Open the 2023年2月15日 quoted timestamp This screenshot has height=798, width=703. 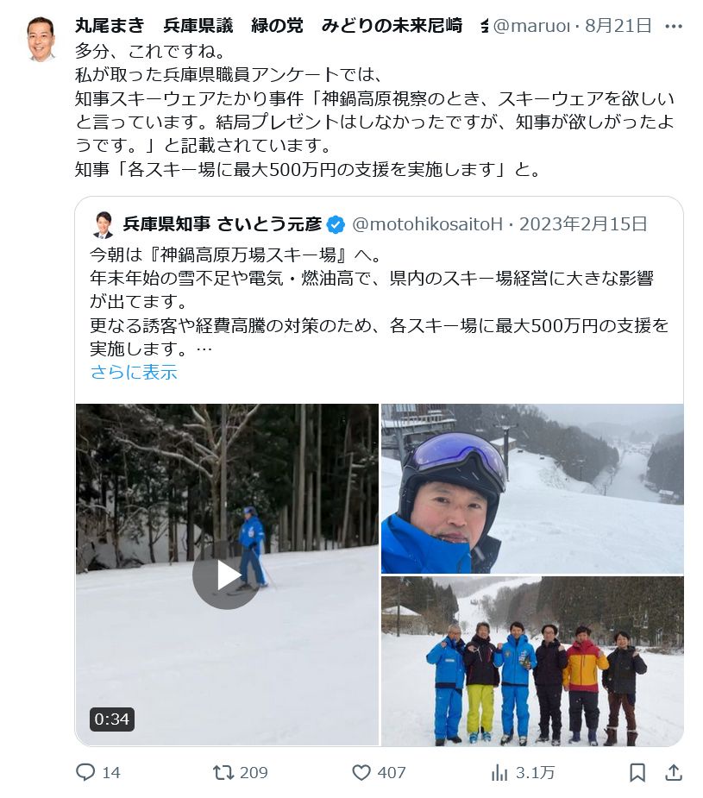click(x=583, y=224)
